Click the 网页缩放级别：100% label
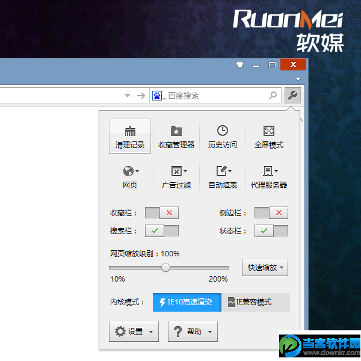This screenshot has height=361, width=361. pos(145,254)
